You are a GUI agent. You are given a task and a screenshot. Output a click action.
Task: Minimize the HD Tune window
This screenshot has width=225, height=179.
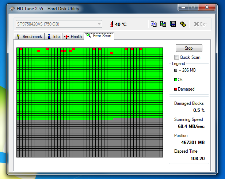click(183, 7)
